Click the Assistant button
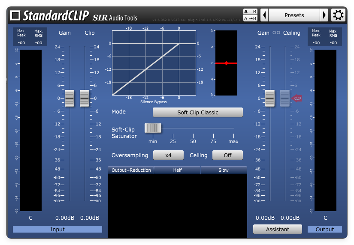354x245 pixels. [x=278, y=229]
